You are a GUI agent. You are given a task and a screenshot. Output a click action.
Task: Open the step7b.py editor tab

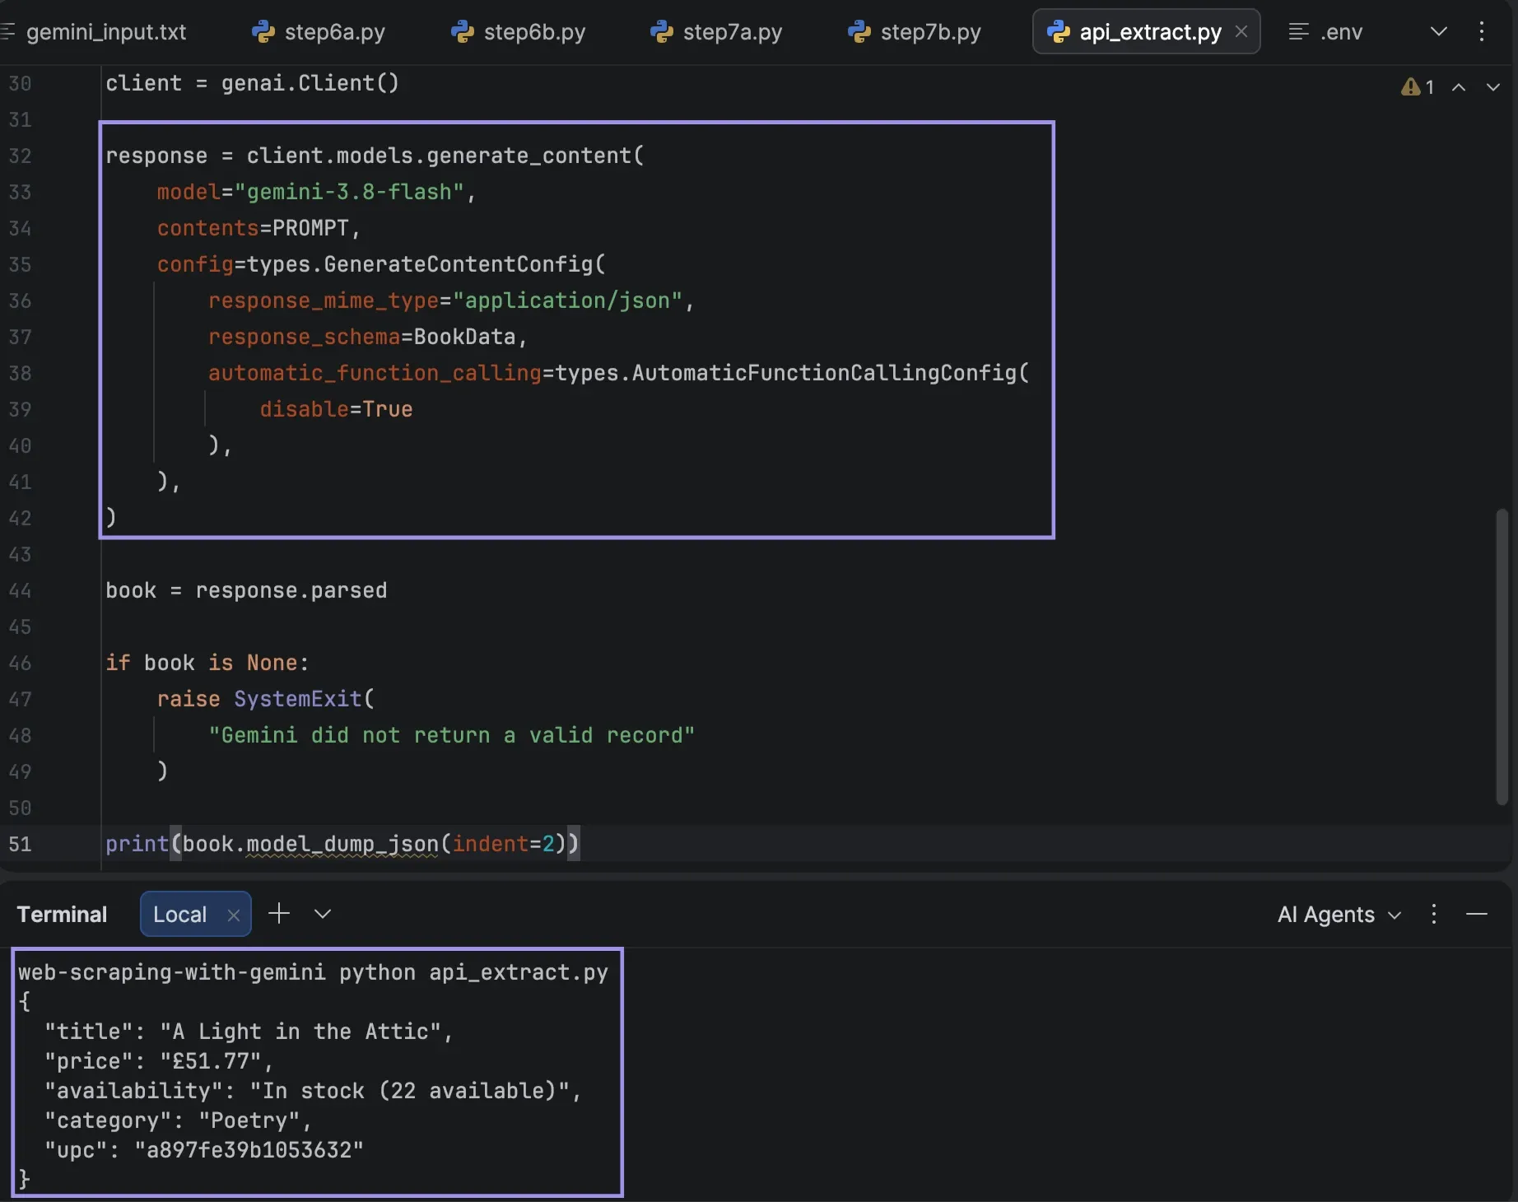[915, 32]
